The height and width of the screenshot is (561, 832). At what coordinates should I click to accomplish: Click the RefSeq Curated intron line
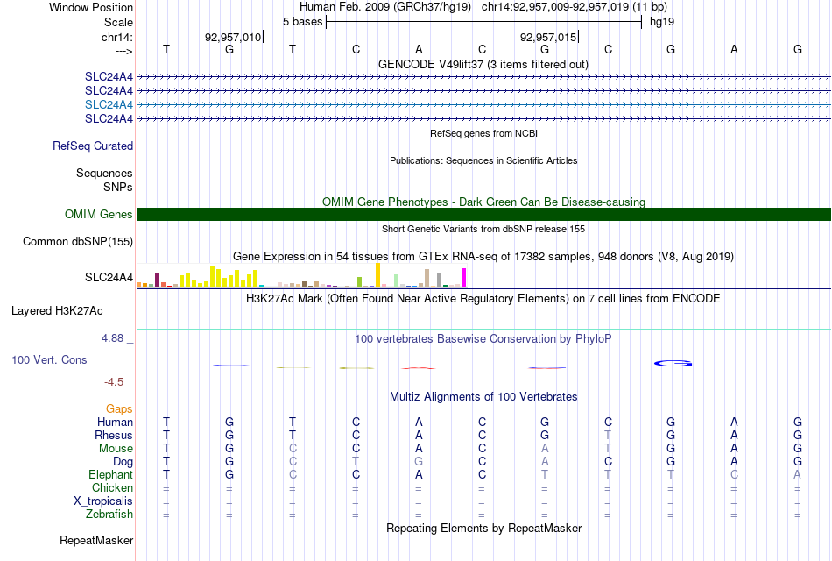[x=483, y=146]
